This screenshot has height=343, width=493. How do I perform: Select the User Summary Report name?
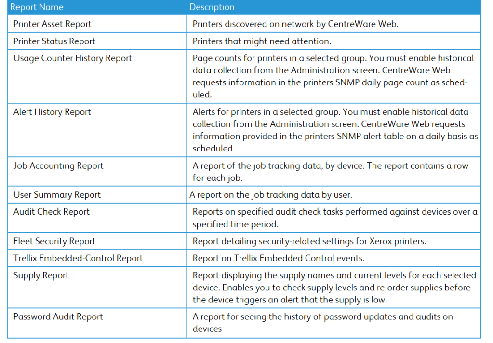click(x=57, y=195)
